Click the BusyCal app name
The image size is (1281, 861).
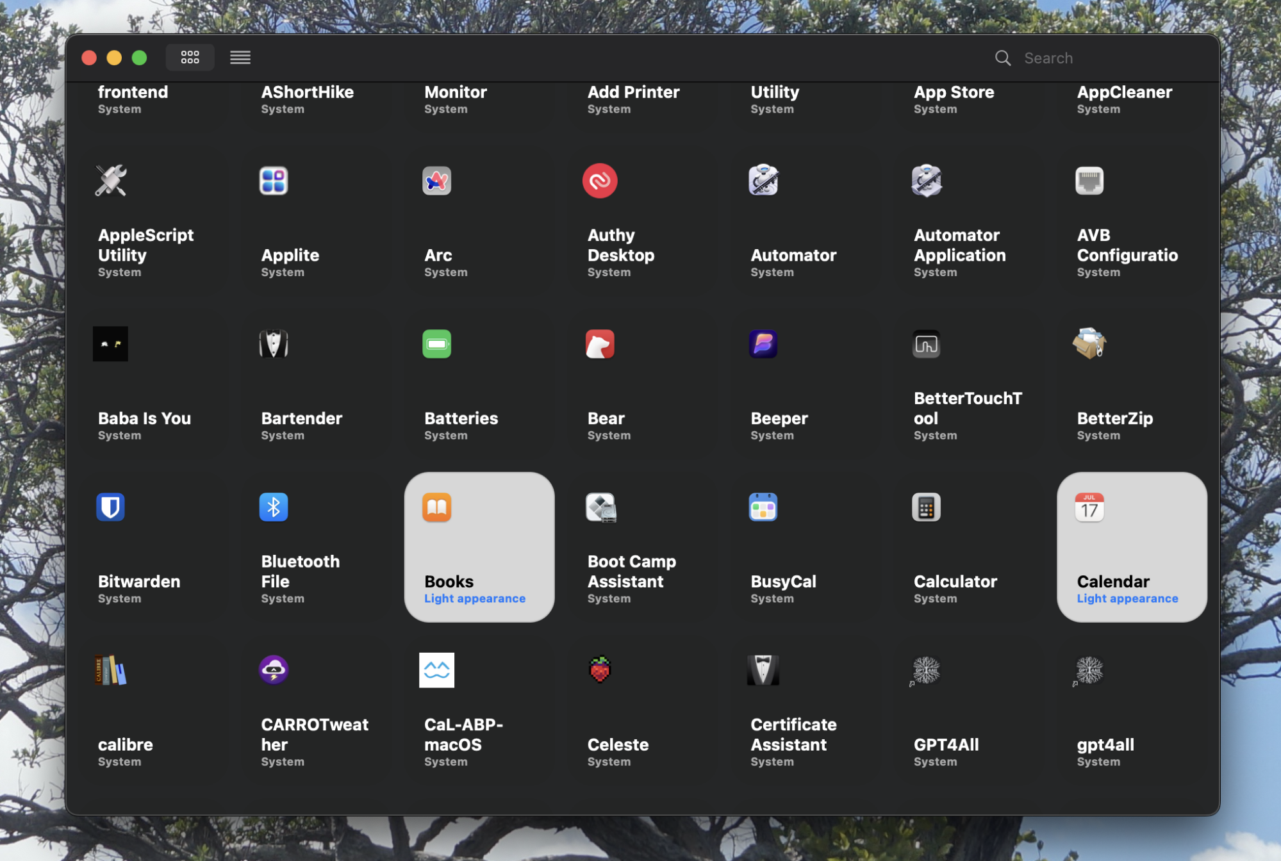tap(783, 582)
